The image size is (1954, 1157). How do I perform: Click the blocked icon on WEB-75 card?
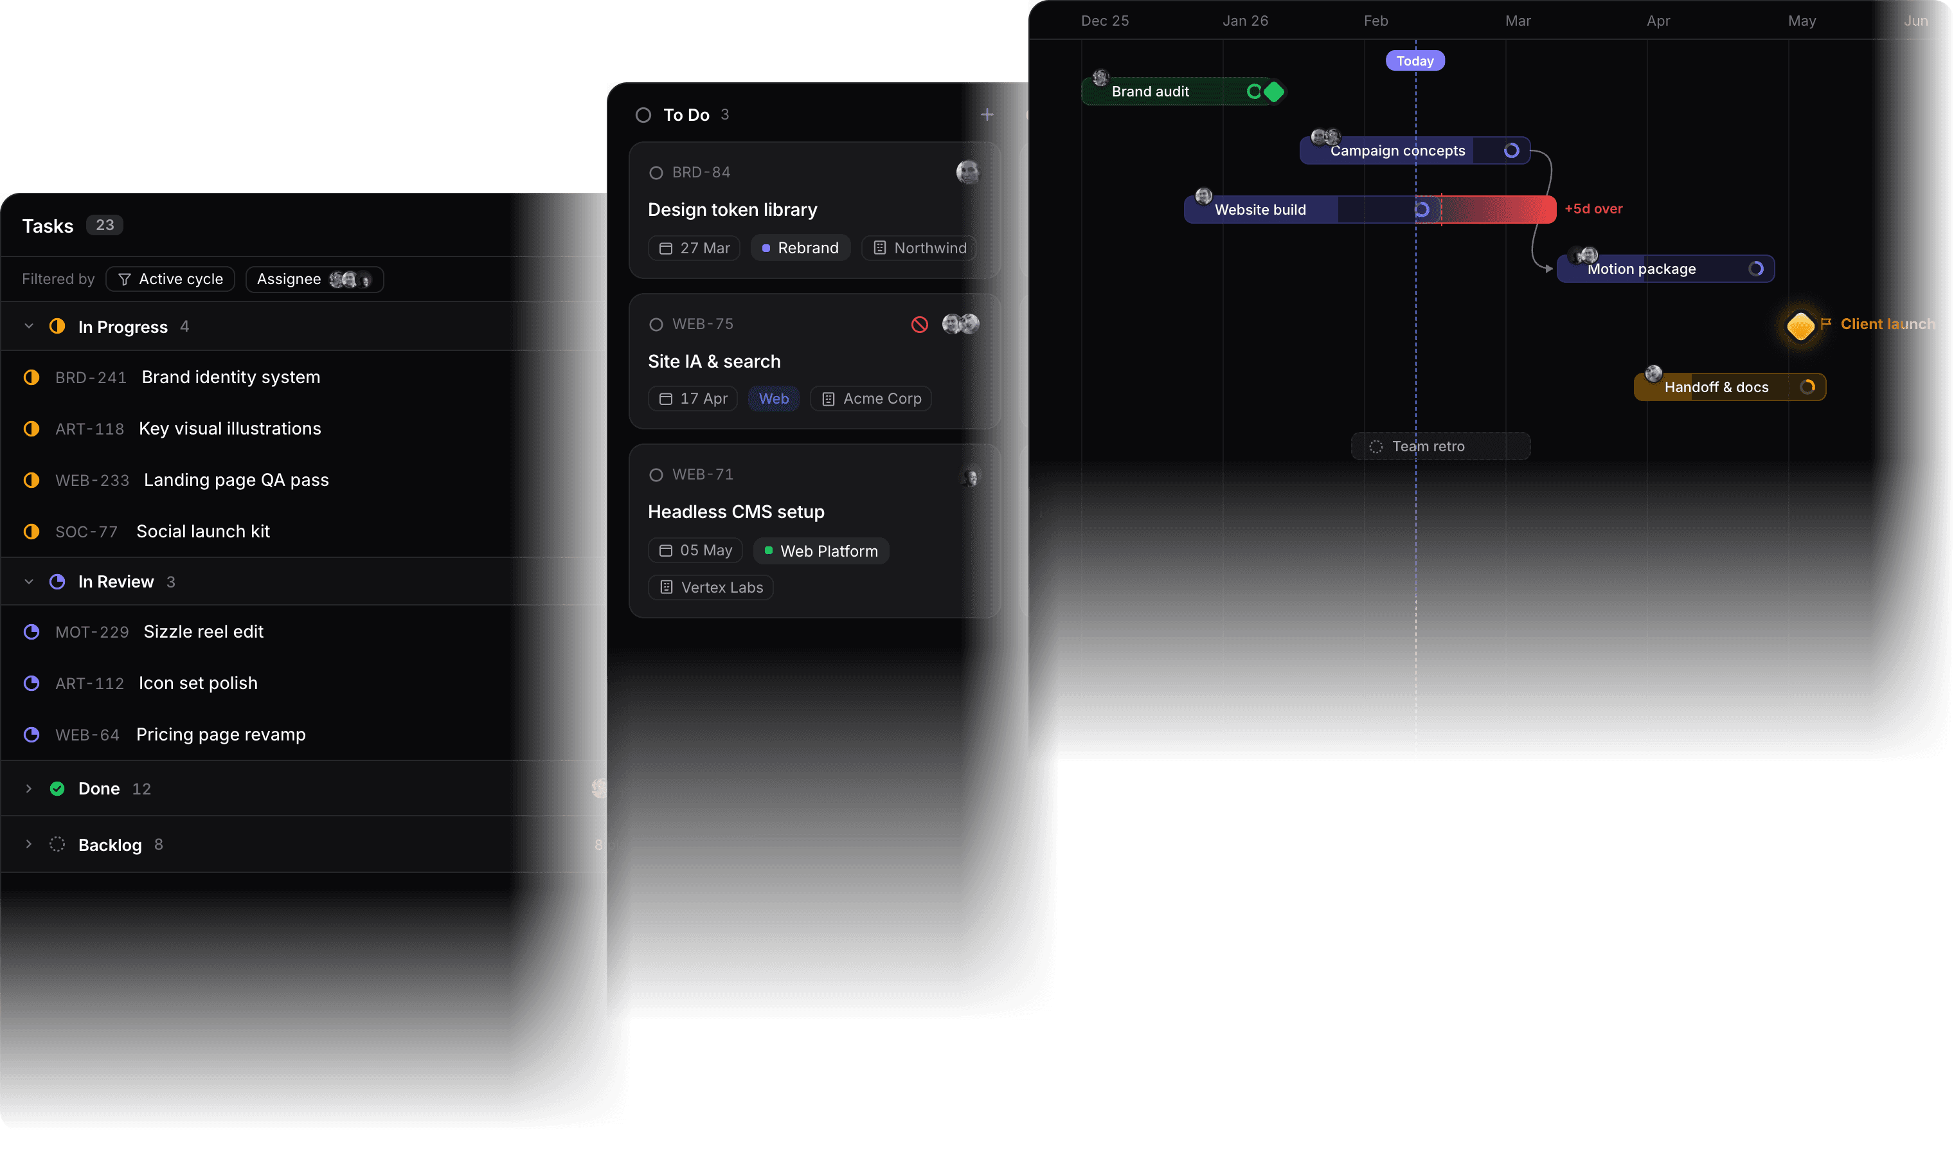(x=920, y=325)
